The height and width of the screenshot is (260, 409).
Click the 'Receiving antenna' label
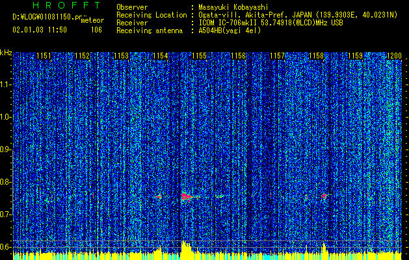tap(150, 31)
